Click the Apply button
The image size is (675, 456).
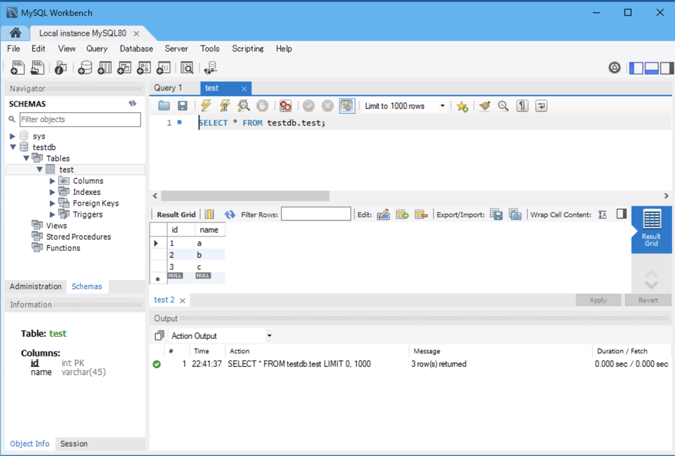click(x=598, y=300)
